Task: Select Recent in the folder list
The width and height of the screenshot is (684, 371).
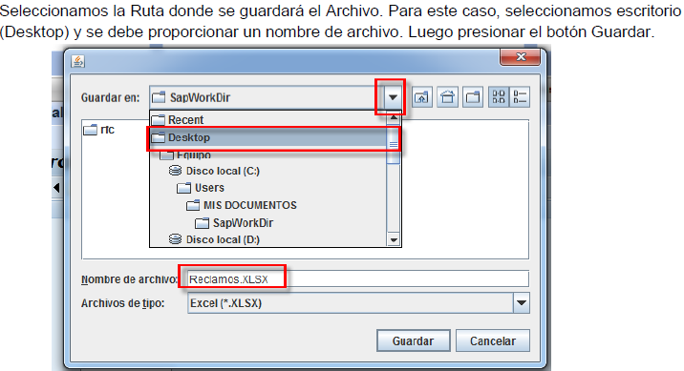Action: 268,119
